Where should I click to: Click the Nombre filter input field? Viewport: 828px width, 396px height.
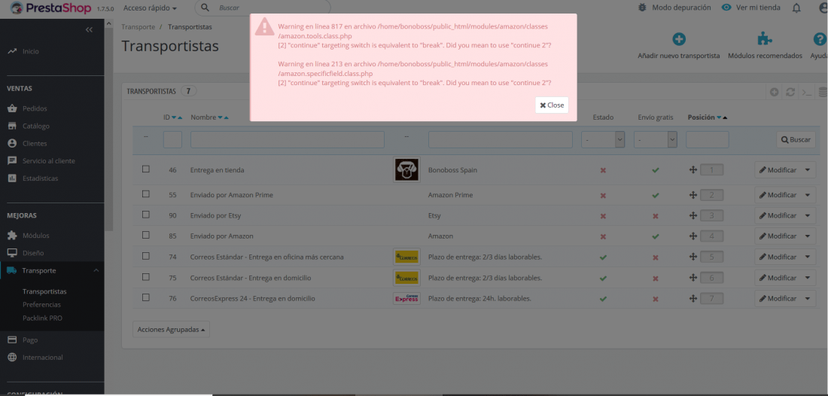pyautogui.click(x=288, y=139)
